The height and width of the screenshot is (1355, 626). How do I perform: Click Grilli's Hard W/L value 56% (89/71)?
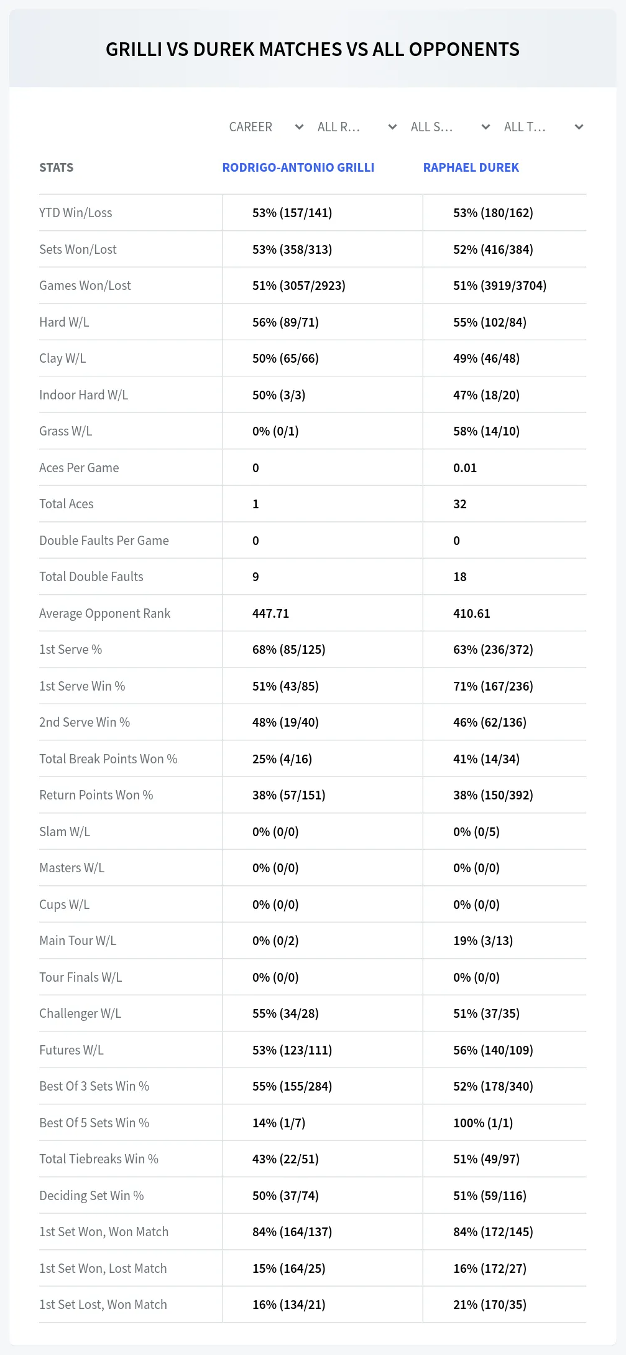pos(285,322)
